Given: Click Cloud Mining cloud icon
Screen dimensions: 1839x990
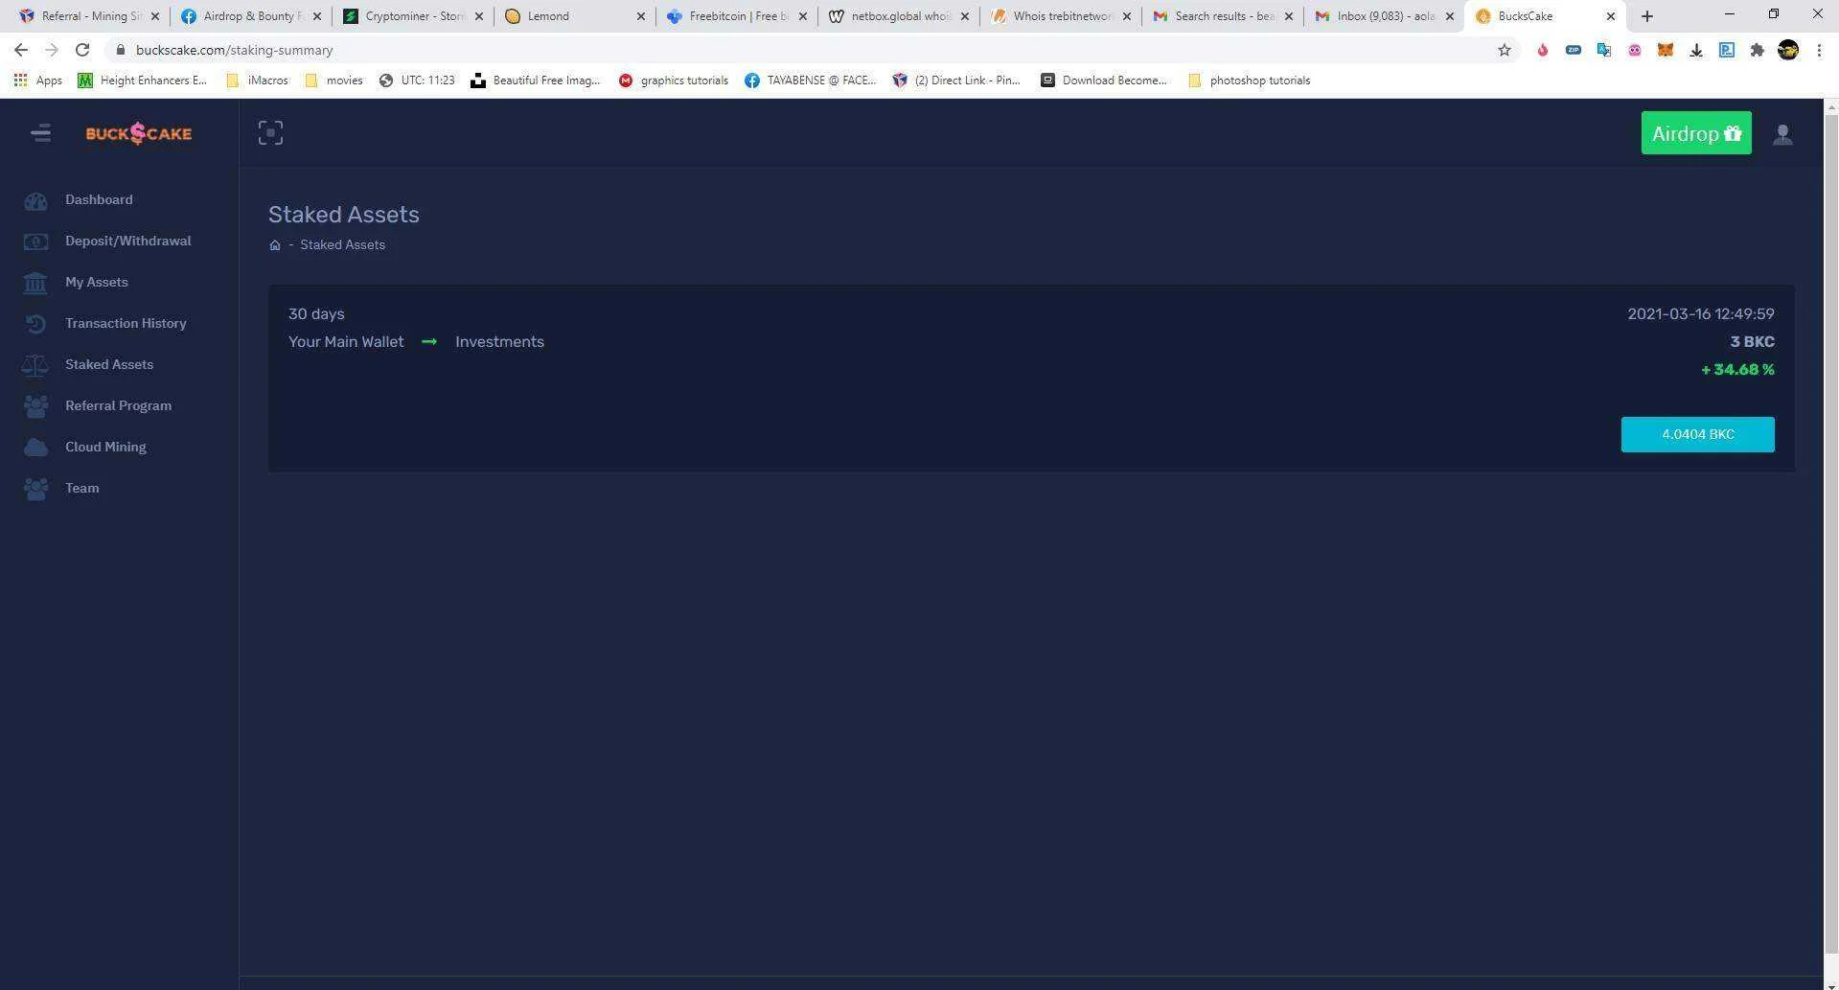Looking at the screenshot, I should pos(36,448).
